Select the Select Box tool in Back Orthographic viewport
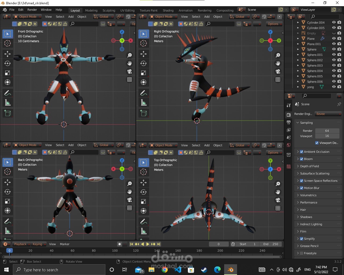This screenshot has width=344, height=275. [x=8, y=162]
